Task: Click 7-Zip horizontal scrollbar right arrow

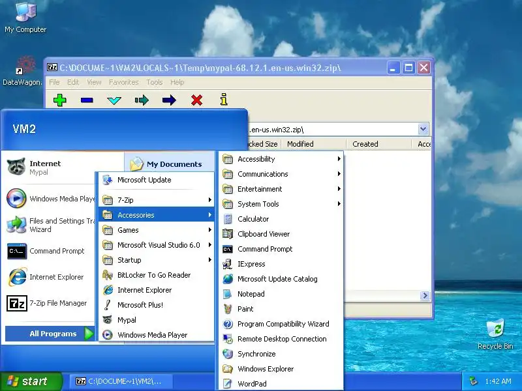Action: [425, 295]
